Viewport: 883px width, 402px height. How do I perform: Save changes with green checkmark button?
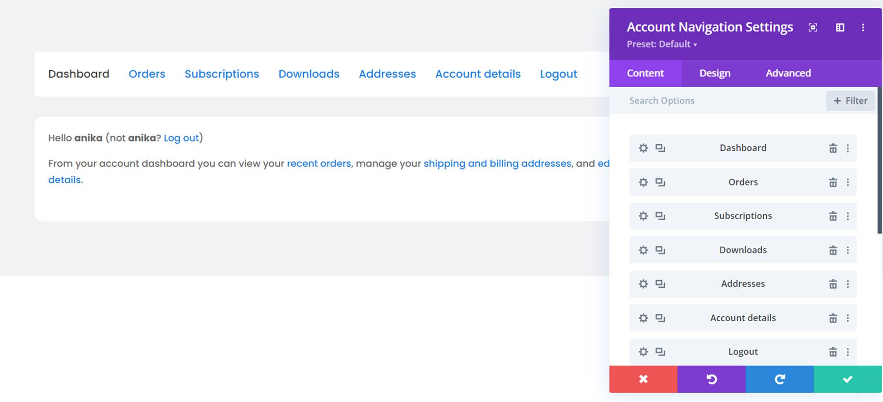coord(847,379)
